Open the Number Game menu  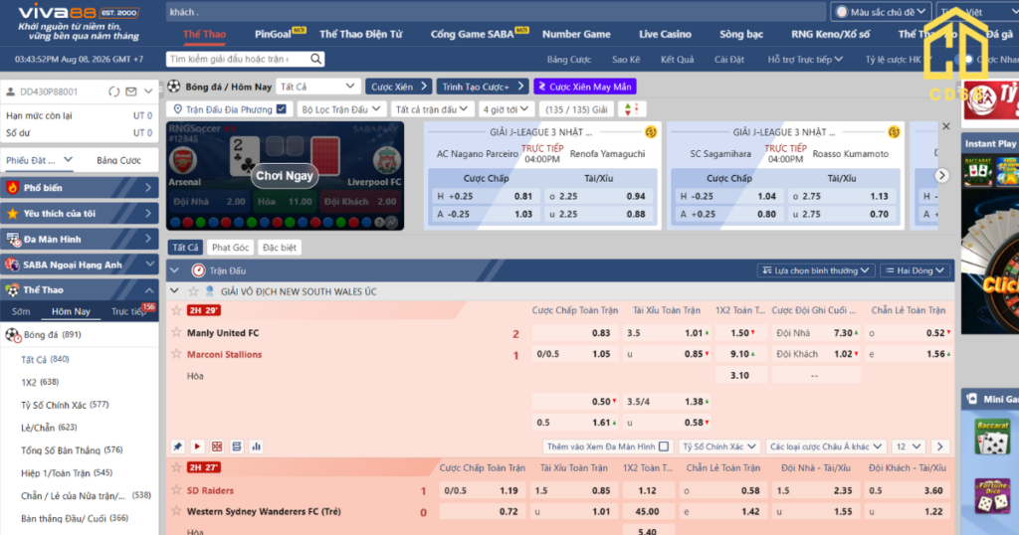click(576, 34)
